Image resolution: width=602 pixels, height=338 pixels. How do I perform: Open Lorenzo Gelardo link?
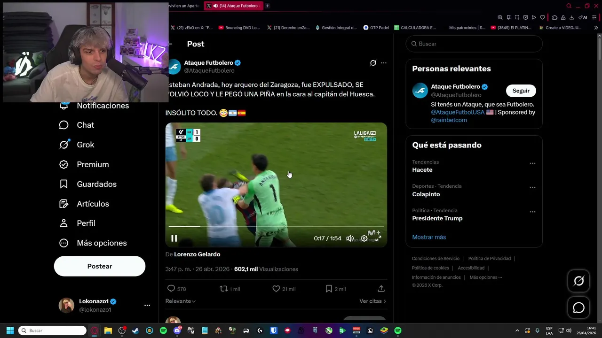point(197,254)
